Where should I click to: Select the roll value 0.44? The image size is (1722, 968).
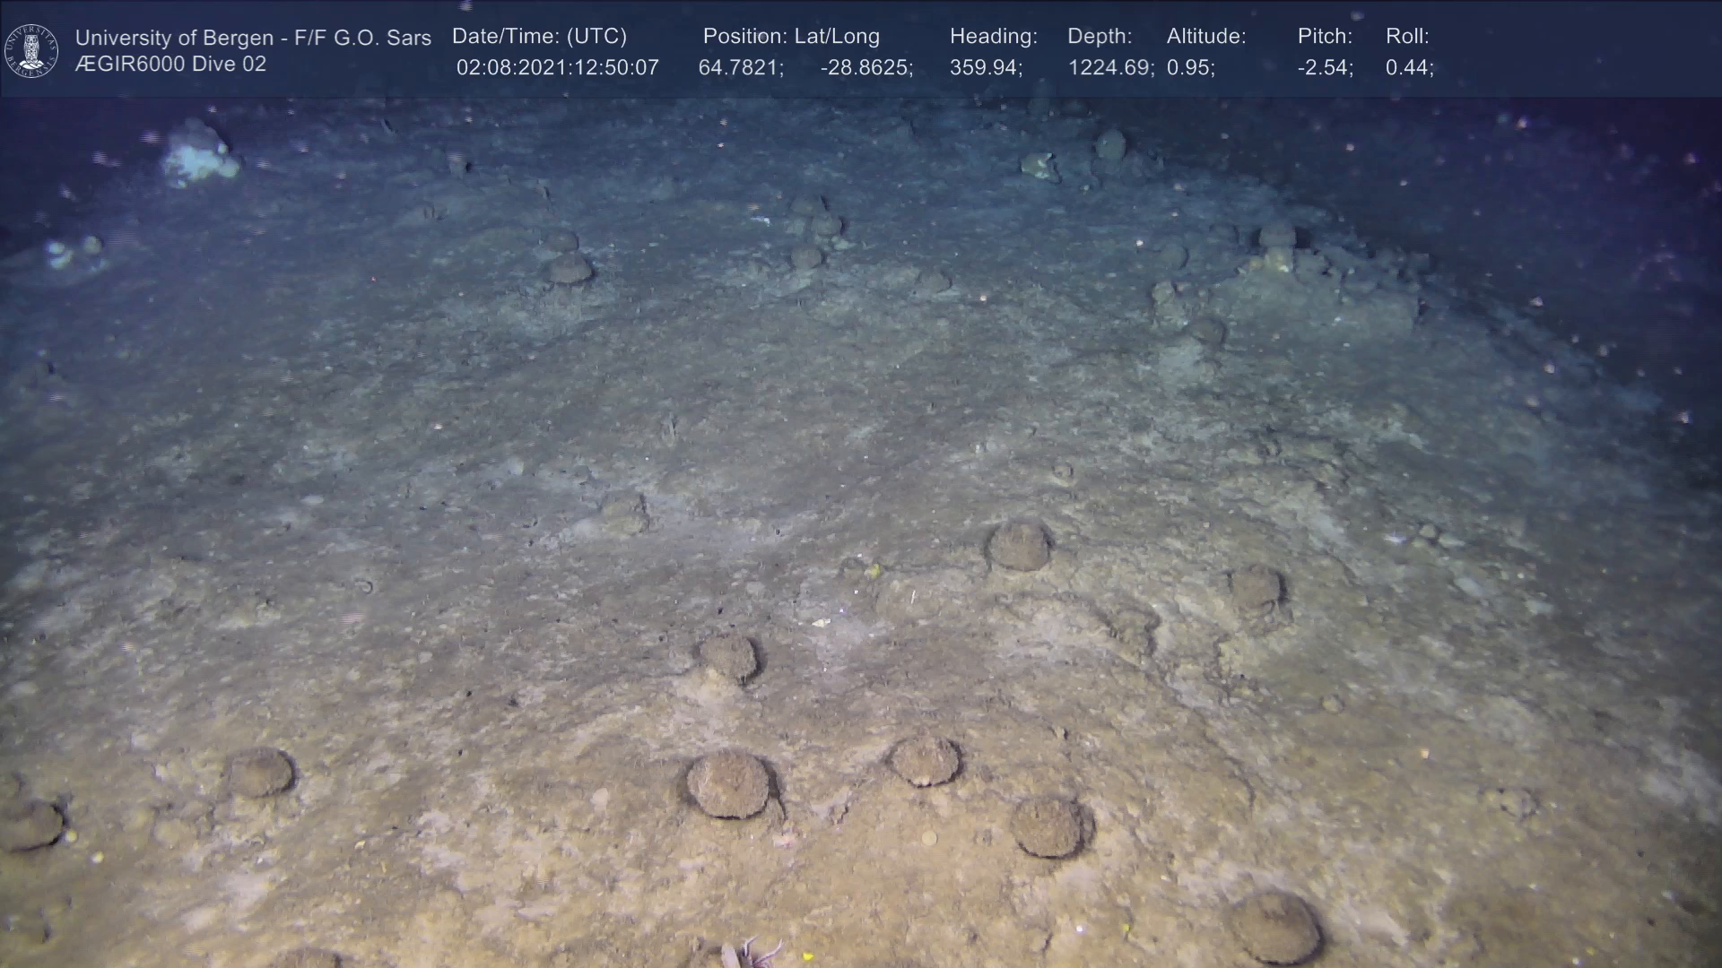click(x=1409, y=68)
